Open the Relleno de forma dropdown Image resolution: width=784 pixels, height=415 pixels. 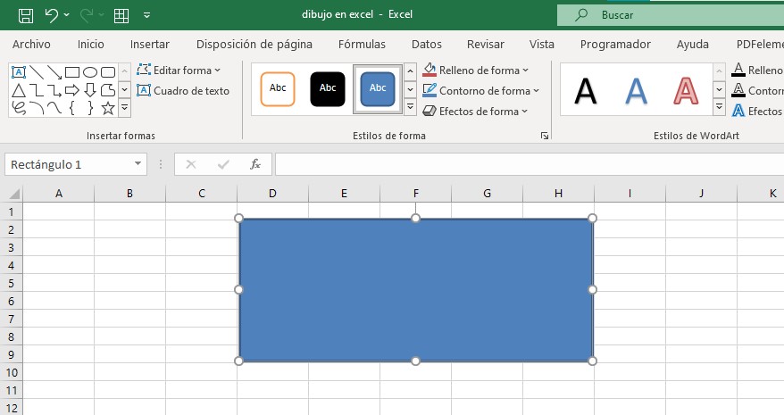pyautogui.click(x=475, y=71)
